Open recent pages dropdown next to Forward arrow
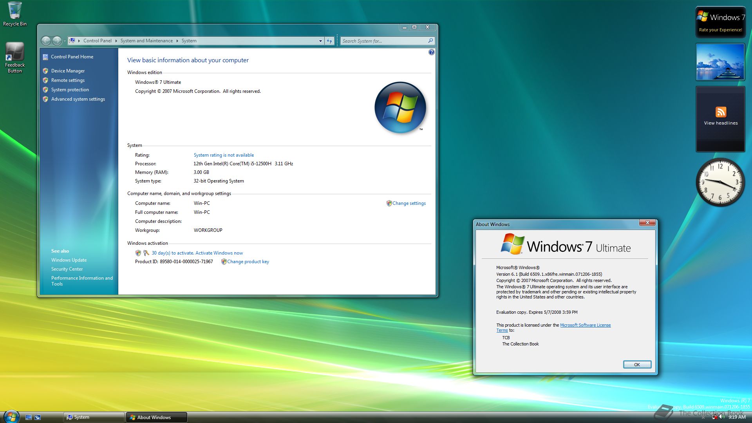 [65, 41]
